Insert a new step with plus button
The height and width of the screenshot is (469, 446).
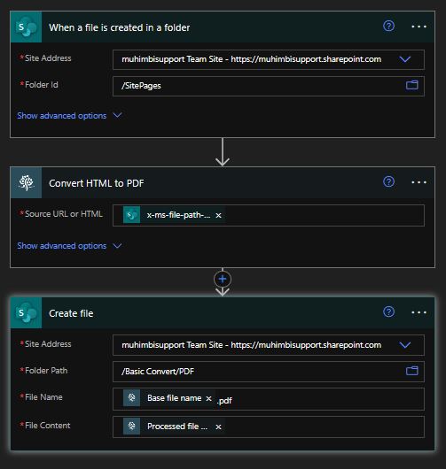coord(223,279)
